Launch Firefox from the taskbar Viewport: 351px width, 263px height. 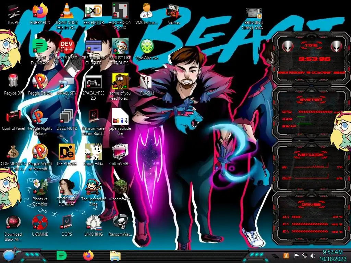click(x=88, y=255)
